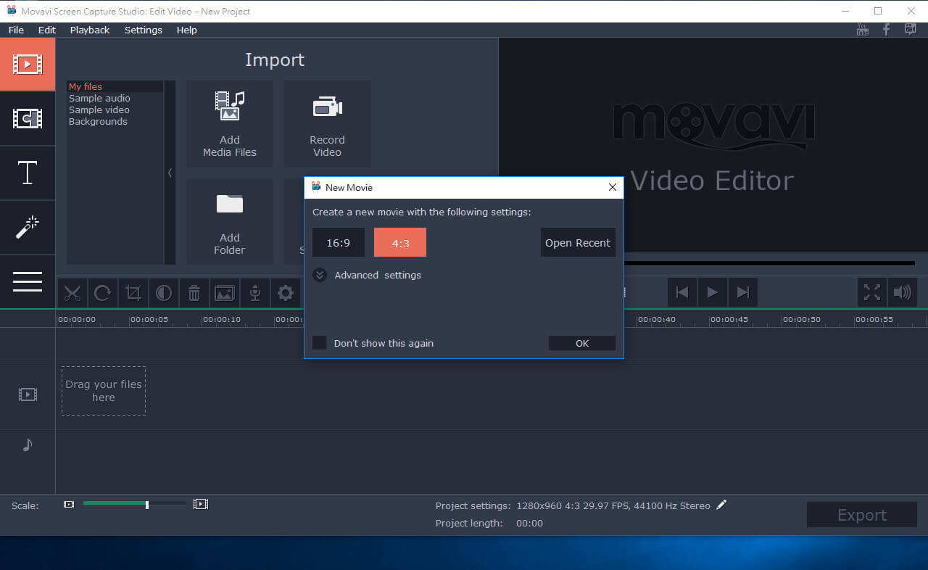Screen dimensions: 928x570
Task: Expand Advanced settings section
Action: tap(320, 276)
